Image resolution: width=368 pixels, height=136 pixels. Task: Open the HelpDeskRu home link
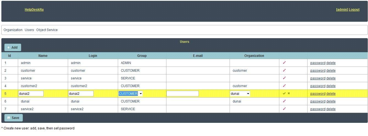[34, 10]
